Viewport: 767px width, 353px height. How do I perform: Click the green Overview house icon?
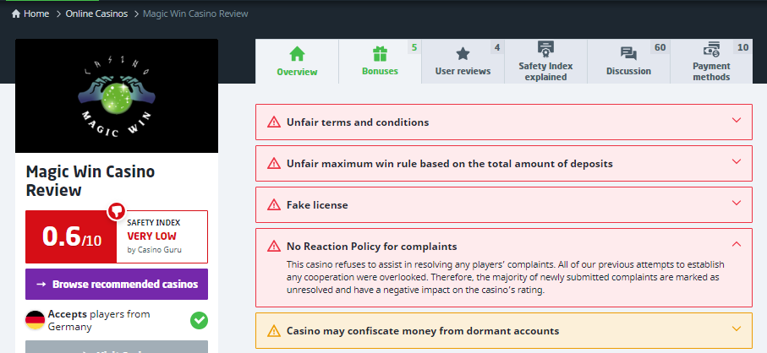click(297, 54)
